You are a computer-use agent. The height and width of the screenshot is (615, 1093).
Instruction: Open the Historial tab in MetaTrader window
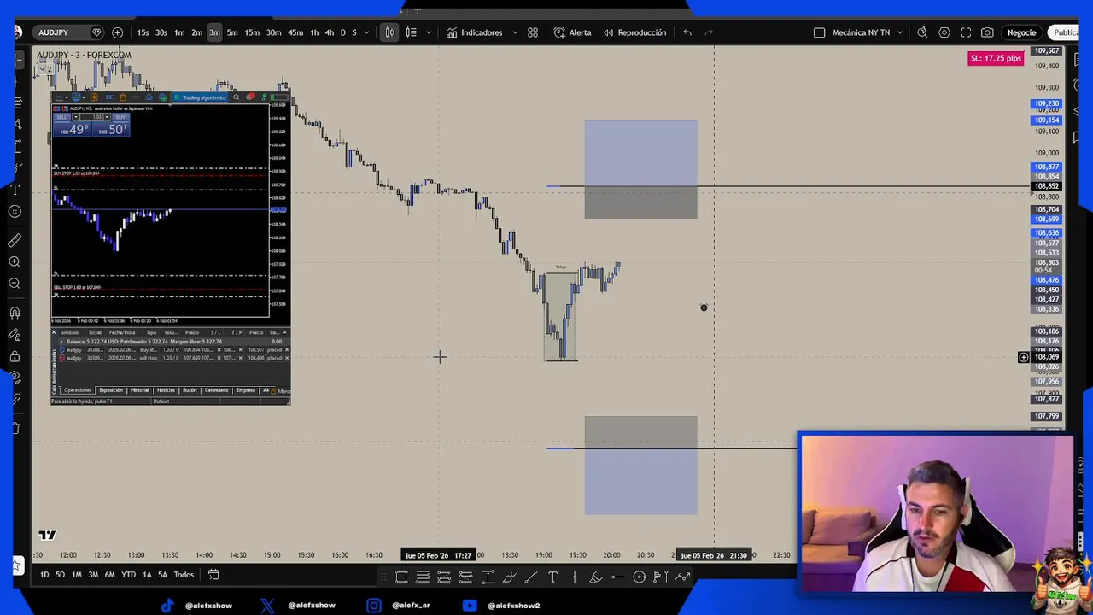click(x=139, y=390)
